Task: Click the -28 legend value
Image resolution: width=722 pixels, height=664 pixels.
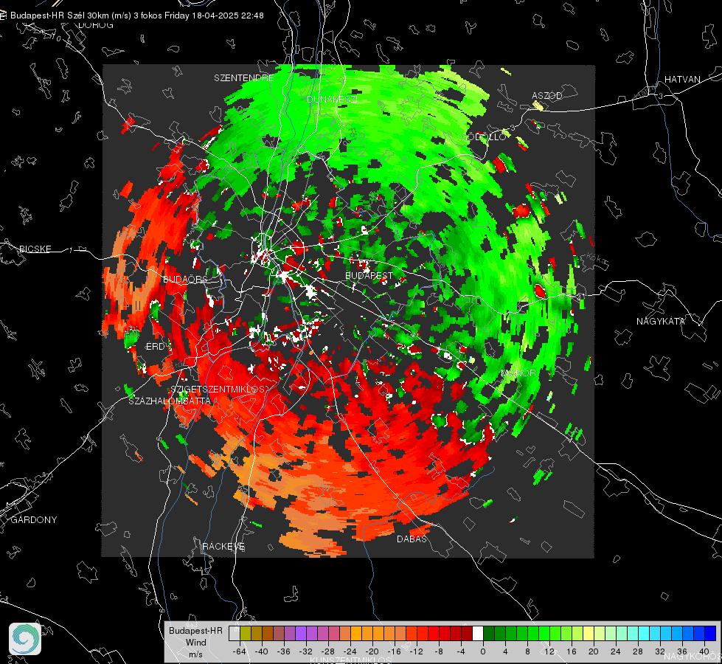Action: click(x=328, y=651)
